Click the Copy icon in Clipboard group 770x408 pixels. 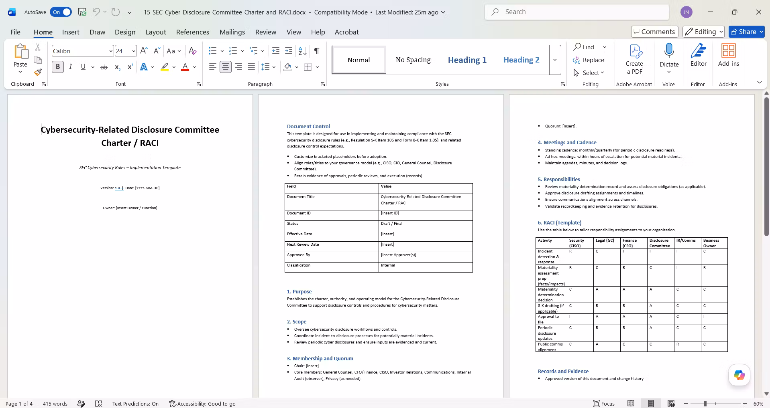[x=38, y=60]
